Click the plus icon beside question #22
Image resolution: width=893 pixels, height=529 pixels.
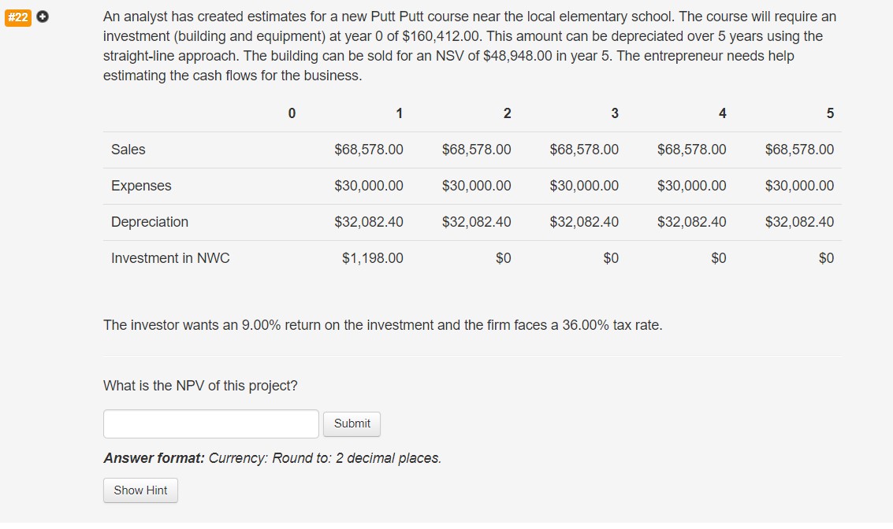(x=41, y=16)
